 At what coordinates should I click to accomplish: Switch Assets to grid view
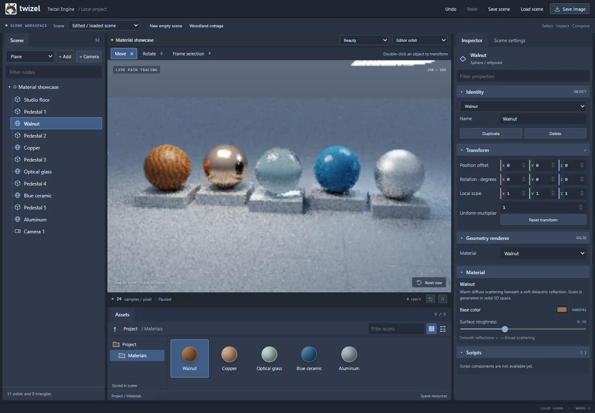coord(431,329)
